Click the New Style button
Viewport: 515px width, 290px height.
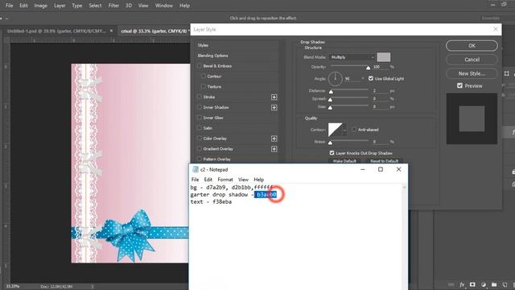(x=472, y=73)
